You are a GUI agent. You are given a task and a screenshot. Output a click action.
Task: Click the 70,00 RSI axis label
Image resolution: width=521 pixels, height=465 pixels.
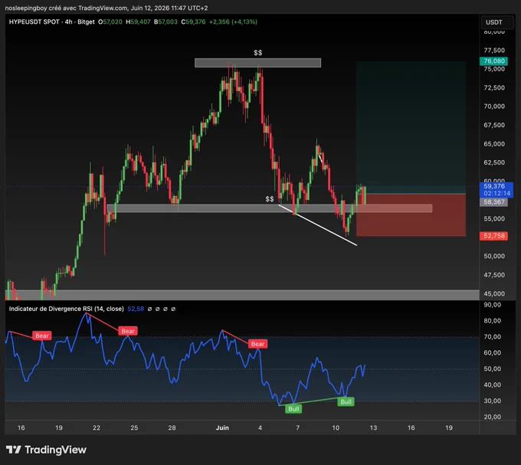(x=492, y=337)
